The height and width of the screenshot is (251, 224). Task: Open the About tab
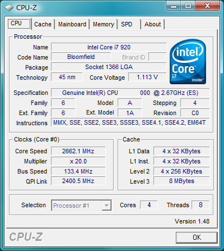(x=152, y=24)
